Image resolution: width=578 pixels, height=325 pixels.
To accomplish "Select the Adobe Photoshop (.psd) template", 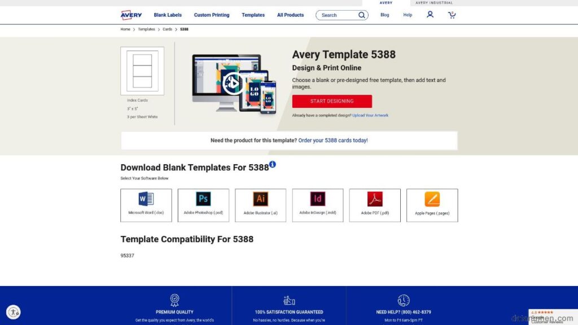I will coord(203,205).
